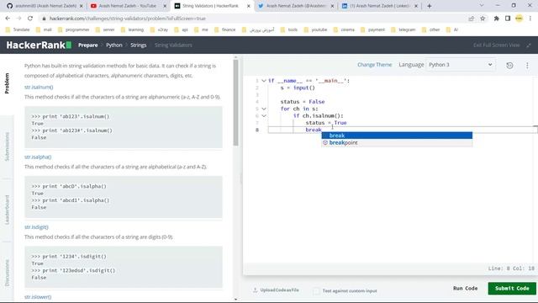Open the browser side panel icon

click(508, 19)
